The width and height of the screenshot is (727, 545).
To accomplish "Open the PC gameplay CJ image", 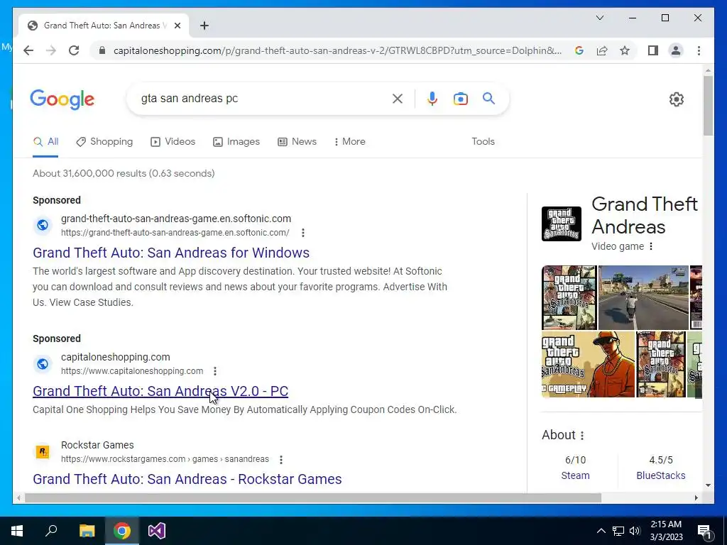I will click(588, 364).
